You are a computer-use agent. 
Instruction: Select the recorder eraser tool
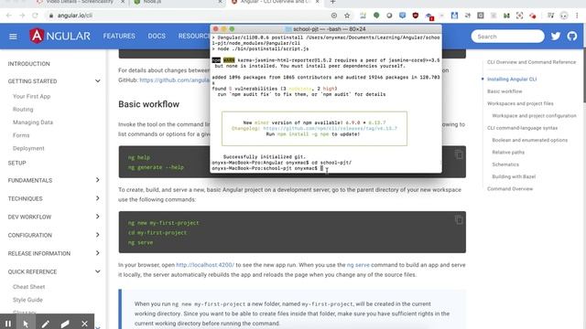(x=65, y=324)
